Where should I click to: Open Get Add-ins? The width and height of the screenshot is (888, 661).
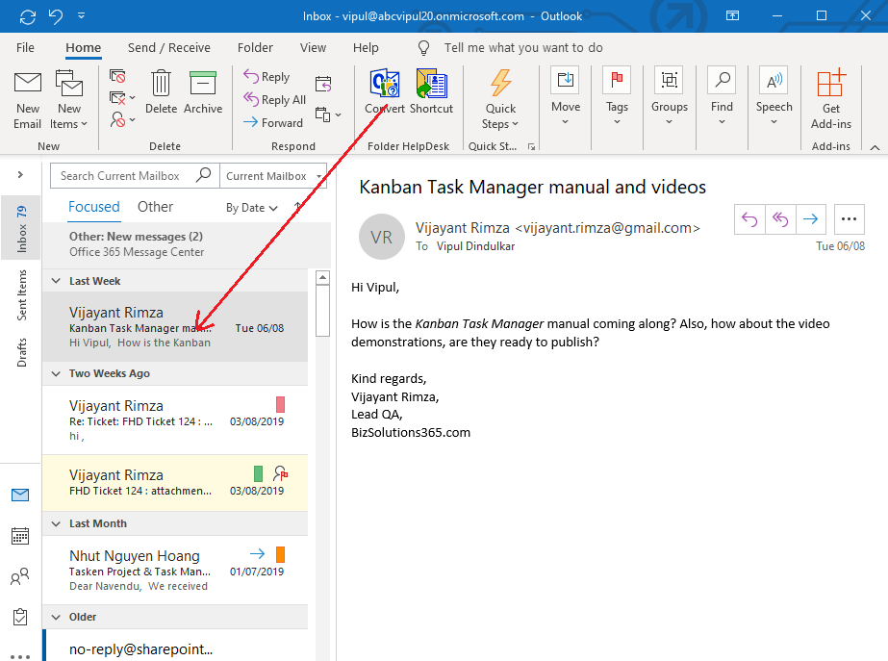point(831,100)
